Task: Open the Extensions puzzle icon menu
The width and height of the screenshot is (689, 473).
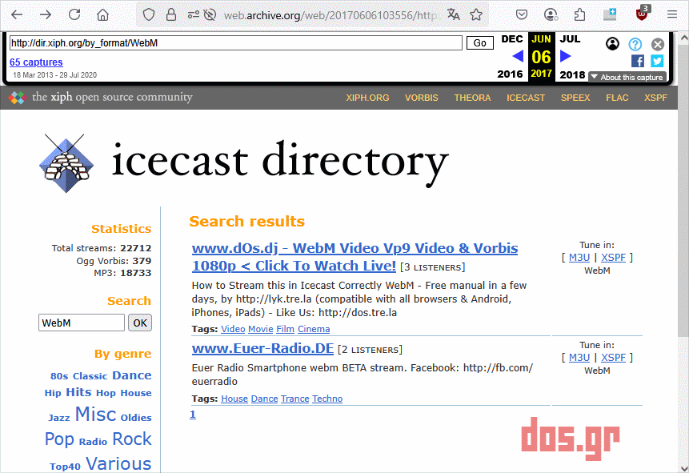Action: click(x=580, y=14)
